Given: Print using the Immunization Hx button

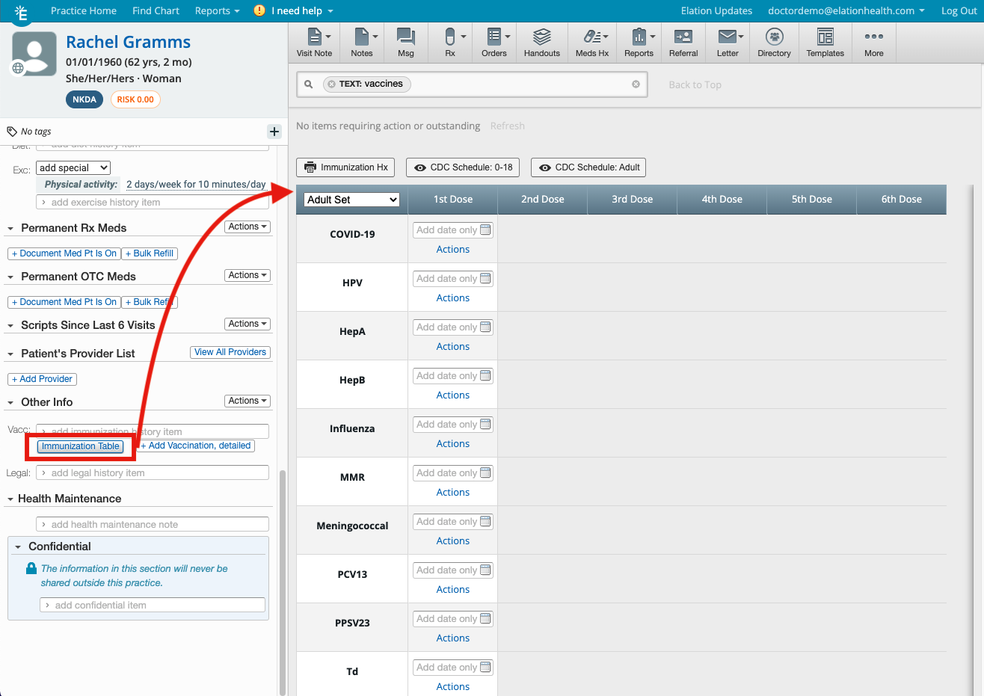Looking at the screenshot, I should (x=347, y=167).
